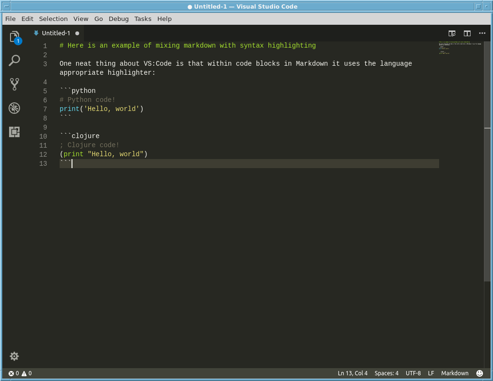Open the Extensions view icon

point(14,131)
